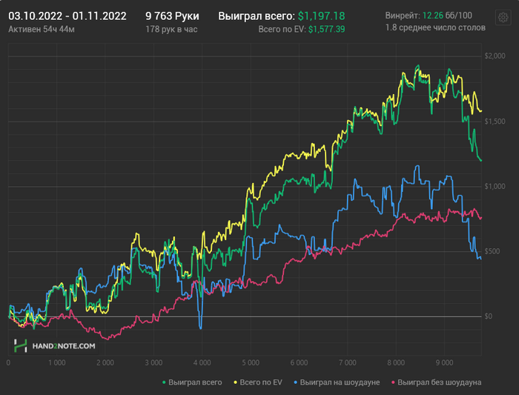Screen dimensions: 519x395
Task: Click the date range 03.10.2022 - 01.11.2022
Action: (x=67, y=16)
